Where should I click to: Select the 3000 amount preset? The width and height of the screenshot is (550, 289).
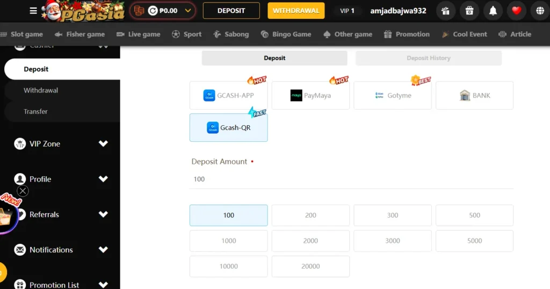click(x=393, y=241)
